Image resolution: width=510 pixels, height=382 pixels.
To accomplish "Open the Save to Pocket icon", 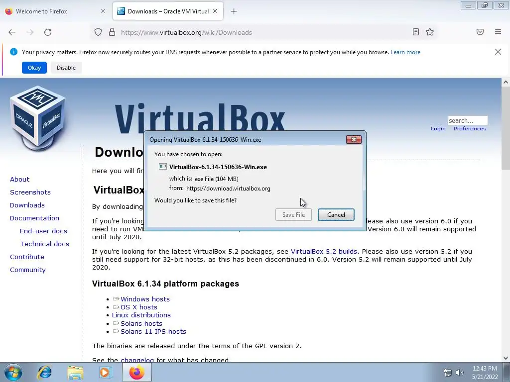I will click(480, 32).
